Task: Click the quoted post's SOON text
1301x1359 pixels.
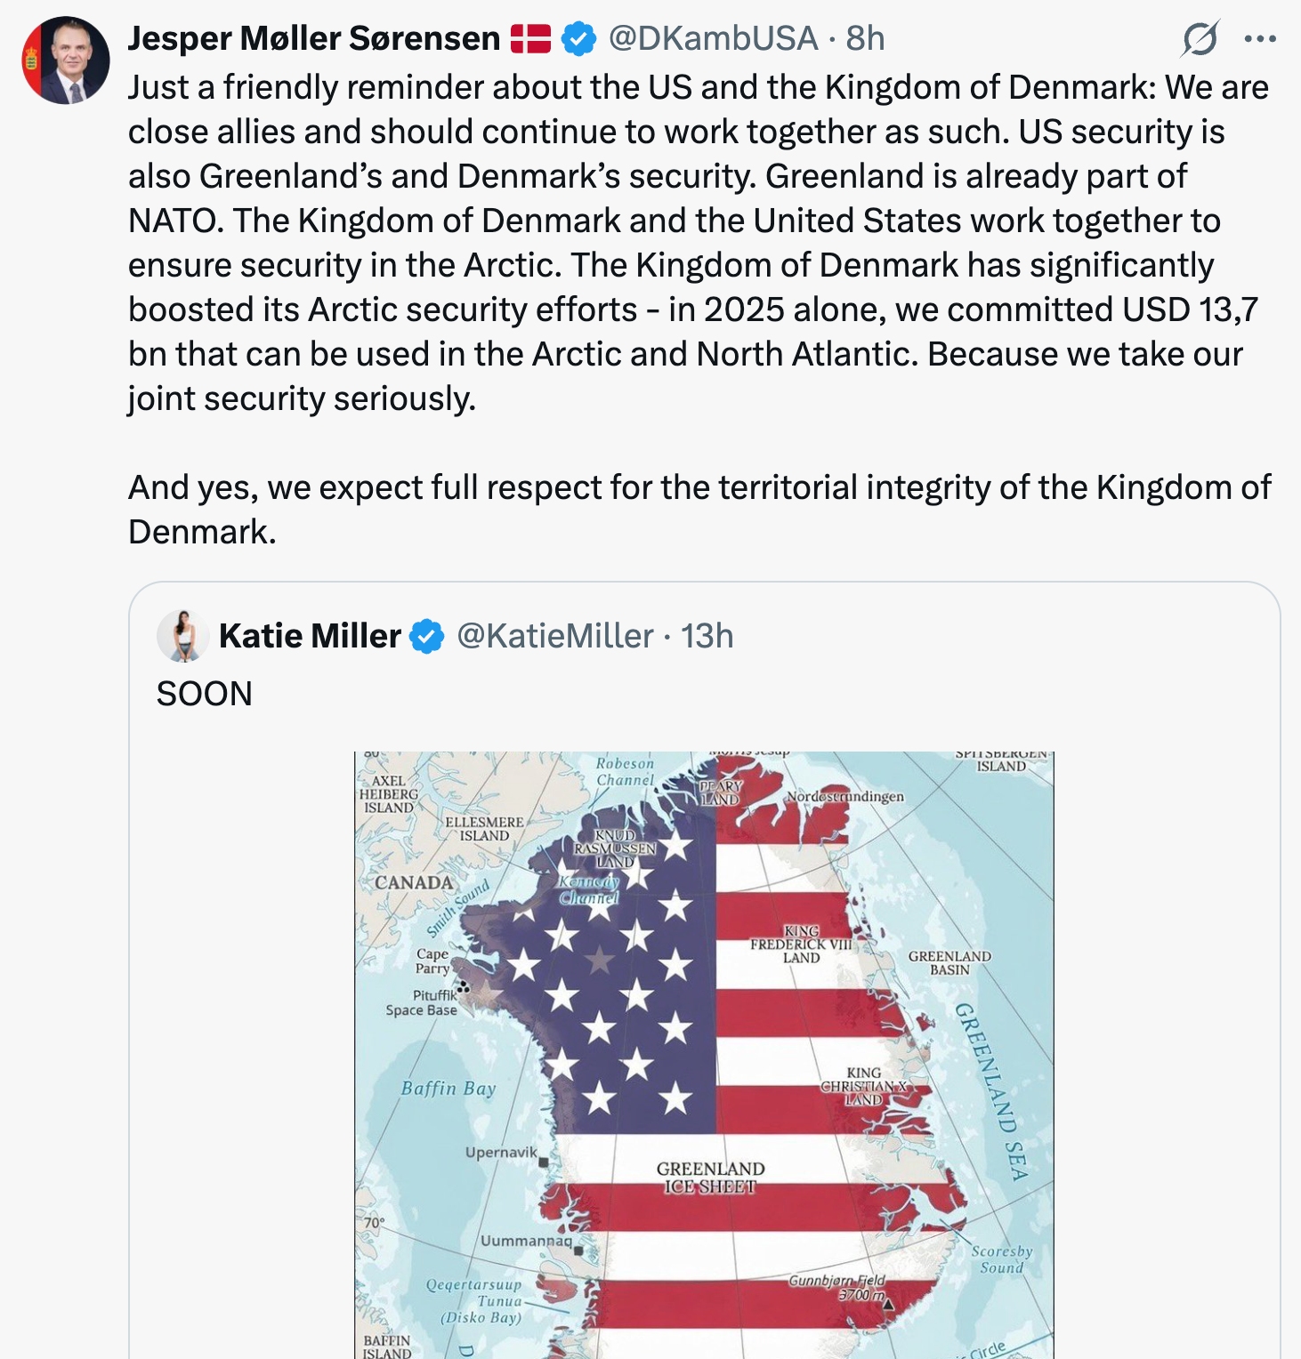Action: 205,694
